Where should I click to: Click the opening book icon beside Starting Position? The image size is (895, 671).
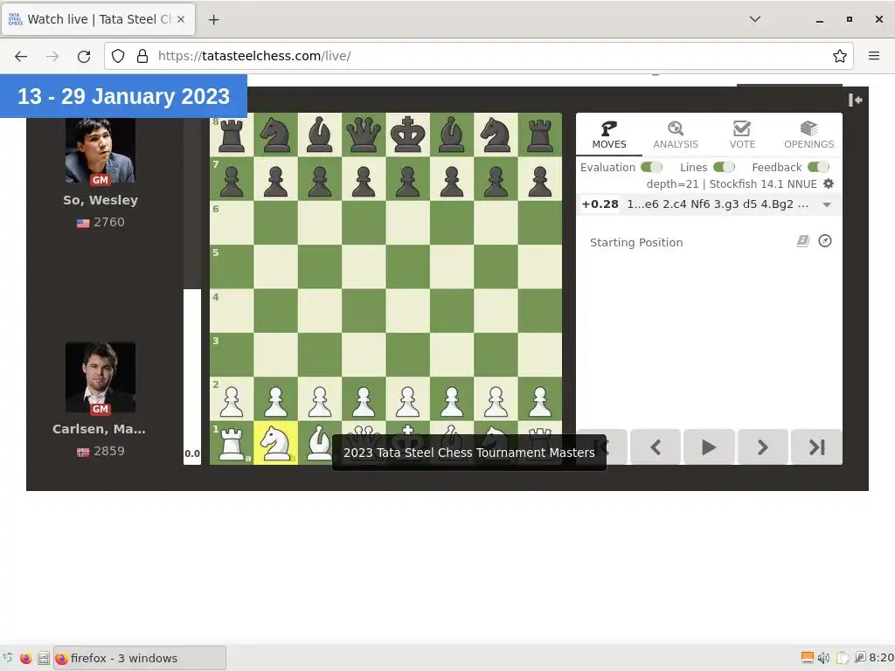(802, 241)
